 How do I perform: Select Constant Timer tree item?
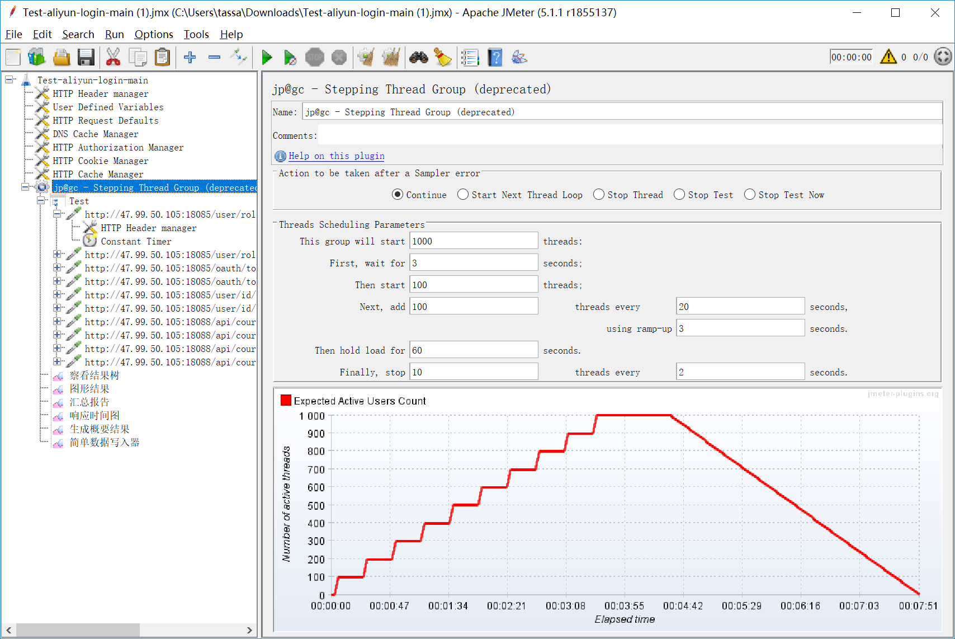pos(136,241)
